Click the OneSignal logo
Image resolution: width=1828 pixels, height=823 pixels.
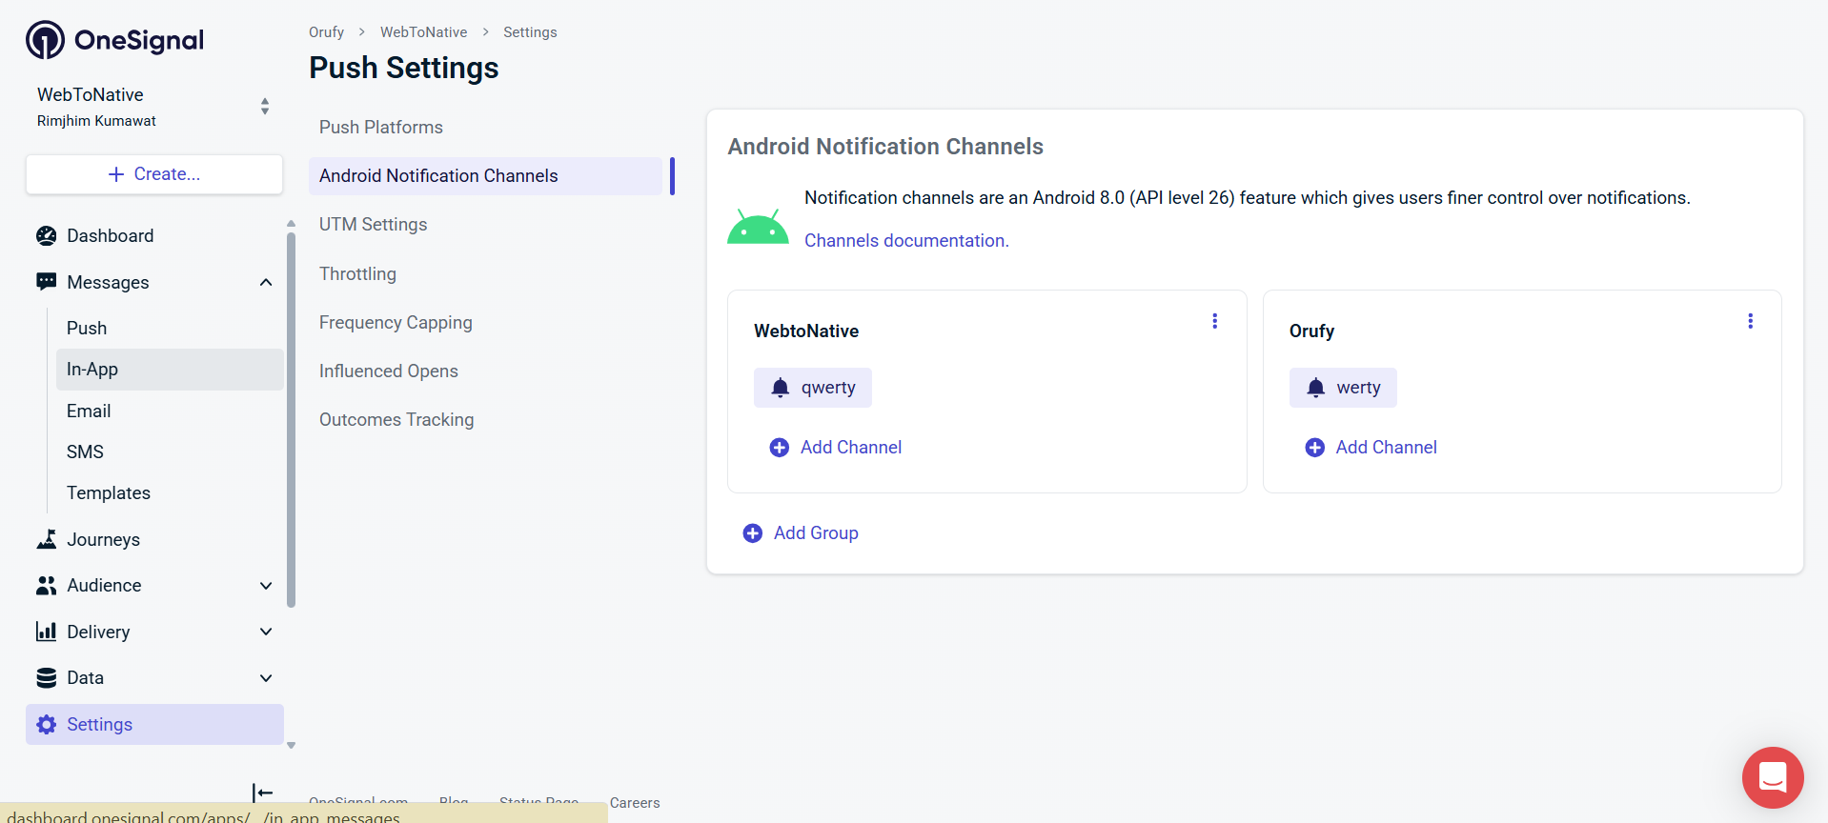tap(114, 40)
